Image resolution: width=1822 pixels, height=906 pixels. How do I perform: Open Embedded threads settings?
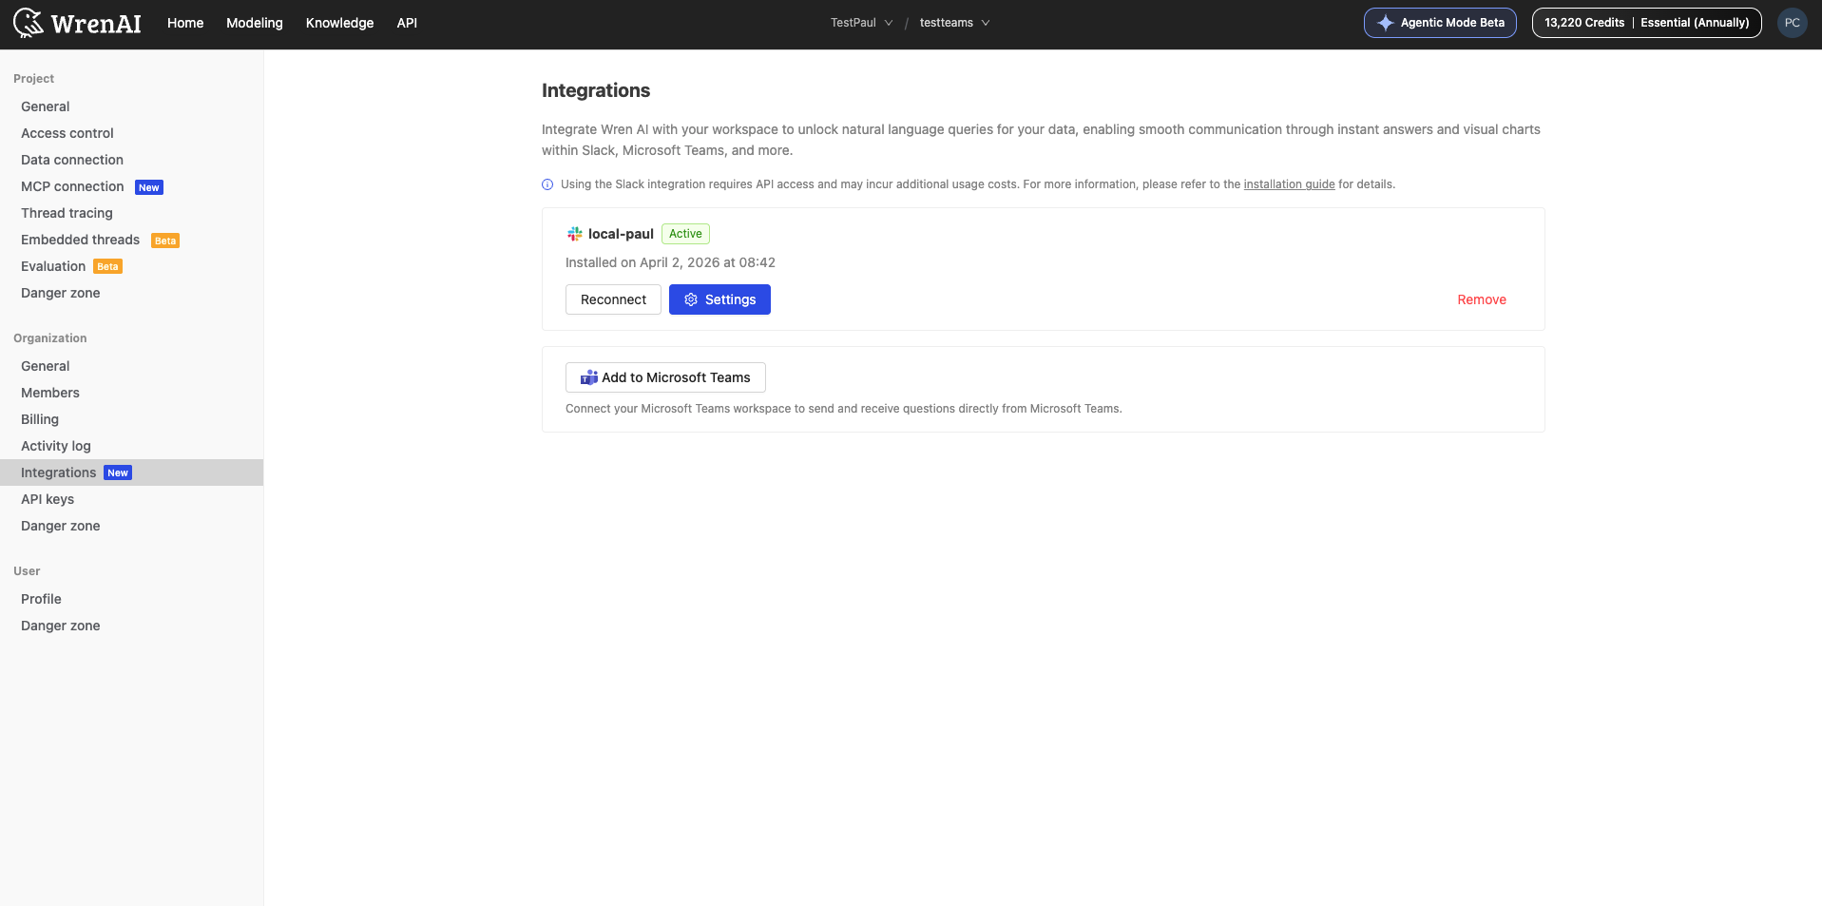point(131,240)
